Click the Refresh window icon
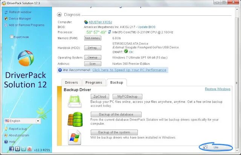This screenshot has height=155, width=241. 6,12
